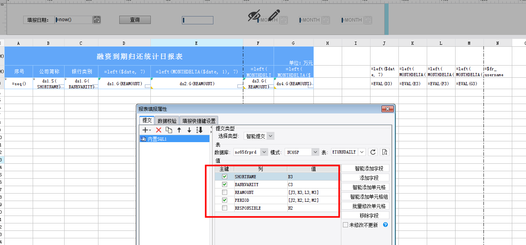The image size is (526, 245).
Task: Click the 移除字段 button
Action: coord(365,216)
